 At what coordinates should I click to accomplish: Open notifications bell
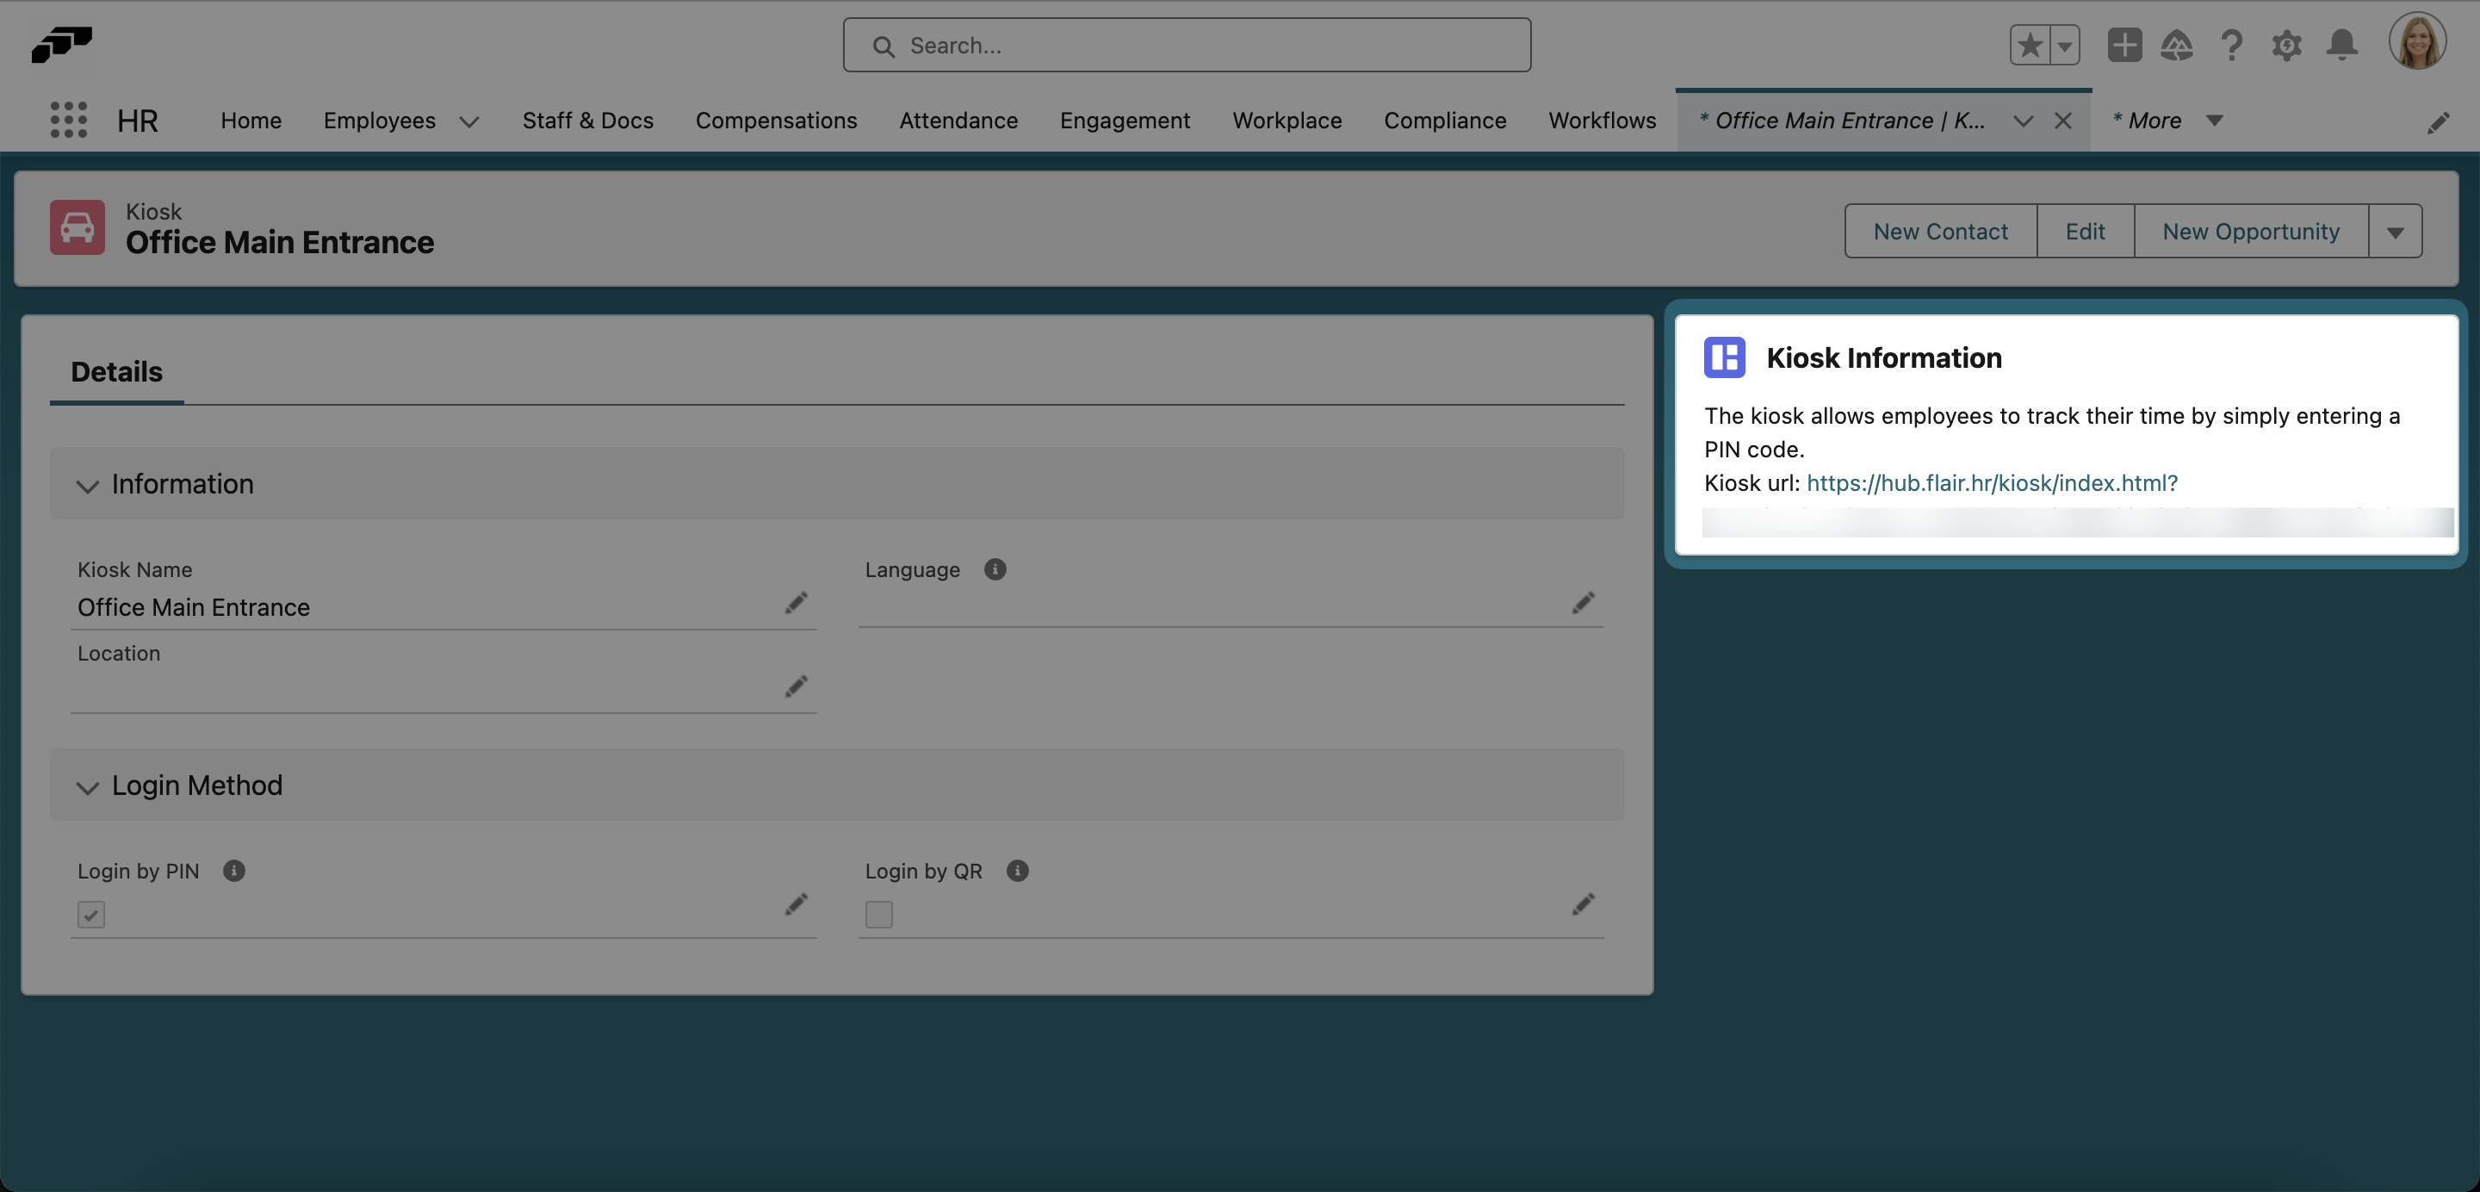pos(2342,46)
